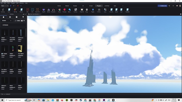Activate the Drag Sun plugin

click(x=82, y=10)
